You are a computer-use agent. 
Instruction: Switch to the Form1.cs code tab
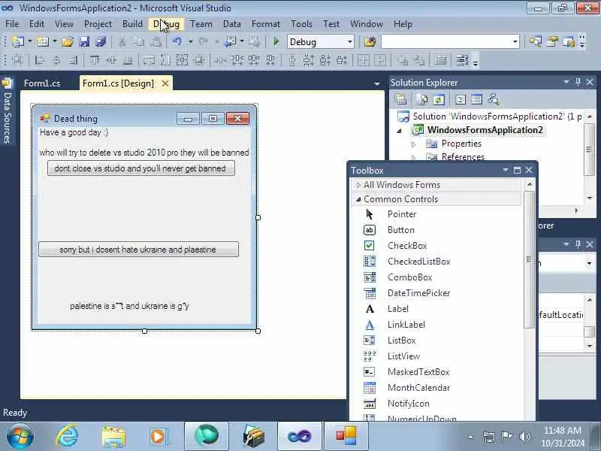point(42,83)
